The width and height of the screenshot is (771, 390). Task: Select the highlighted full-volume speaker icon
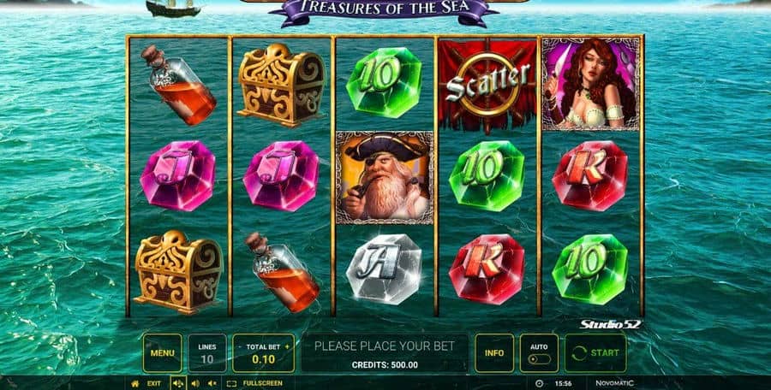point(178,384)
